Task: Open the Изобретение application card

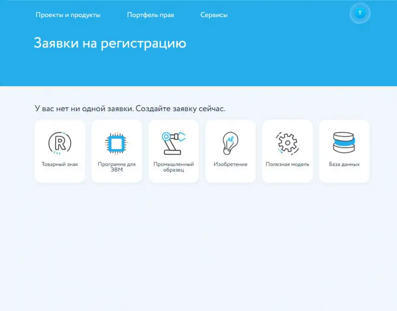Action: (x=230, y=151)
